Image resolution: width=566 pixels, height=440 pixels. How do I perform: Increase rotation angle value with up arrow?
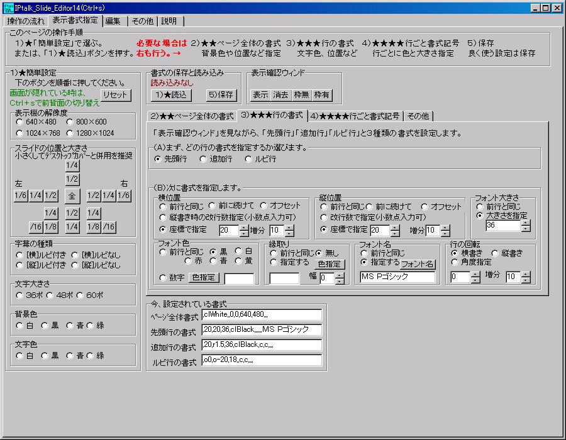click(x=475, y=275)
